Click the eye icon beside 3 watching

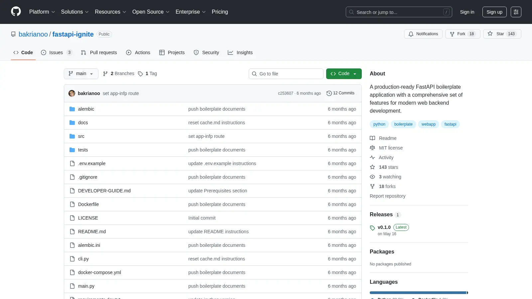tap(372, 177)
